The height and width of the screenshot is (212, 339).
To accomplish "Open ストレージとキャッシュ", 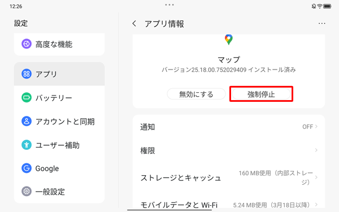I will (x=229, y=178).
